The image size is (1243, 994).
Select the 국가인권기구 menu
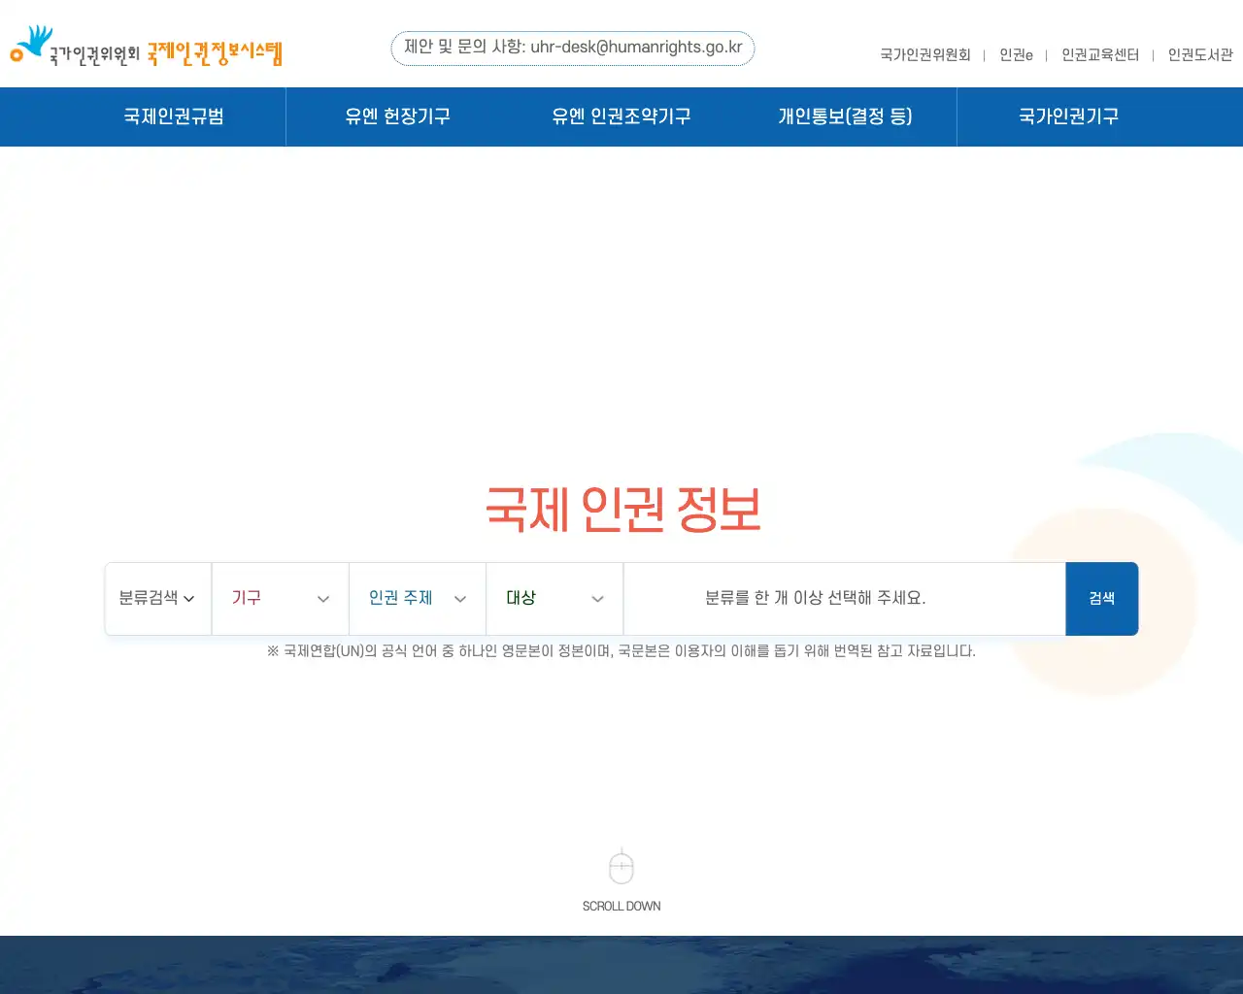coord(1068,116)
